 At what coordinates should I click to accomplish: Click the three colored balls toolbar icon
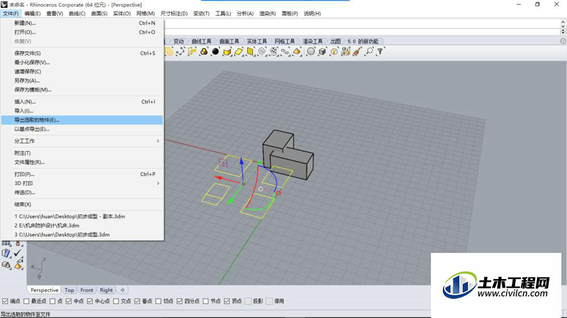204,51
